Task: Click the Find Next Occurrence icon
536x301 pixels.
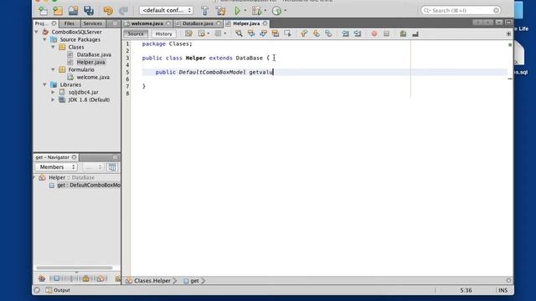Action: pyautogui.click(x=263, y=33)
